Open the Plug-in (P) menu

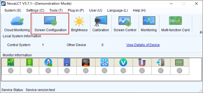click(76, 10)
